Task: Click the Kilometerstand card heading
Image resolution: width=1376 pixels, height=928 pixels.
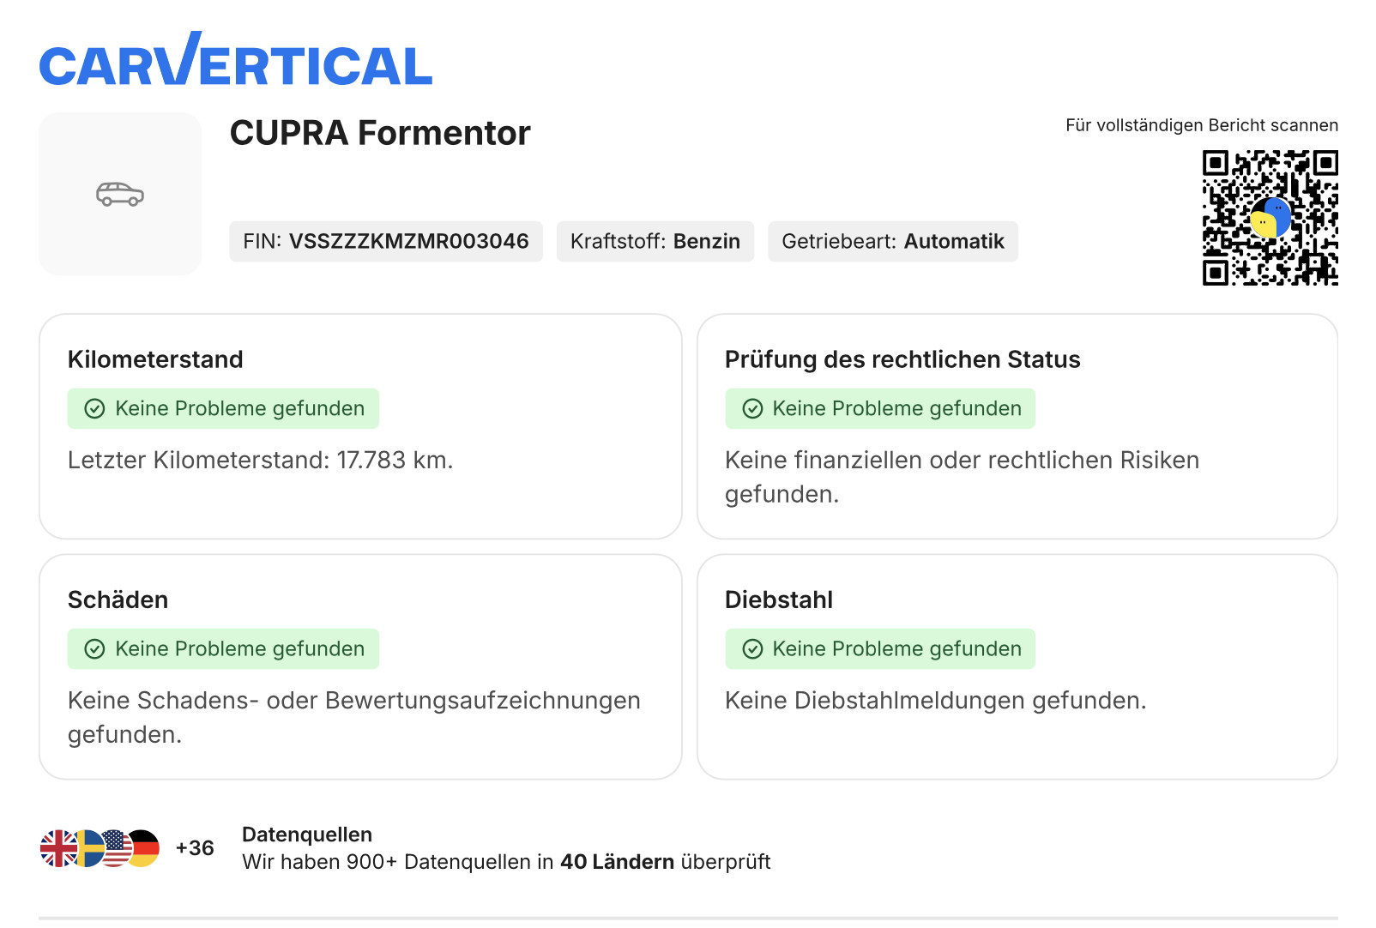Action: pos(155,359)
